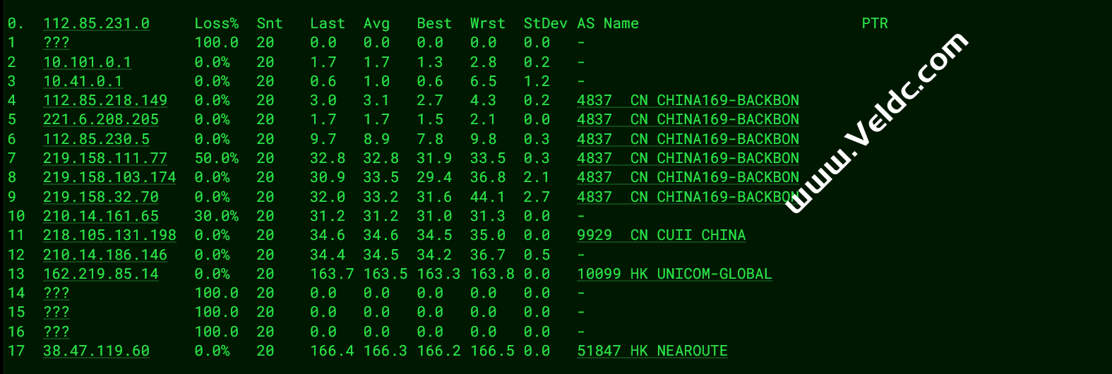Click the 162.219.85.14 address
Image resolution: width=1112 pixels, height=374 pixels.
click(x=101, y=274)
